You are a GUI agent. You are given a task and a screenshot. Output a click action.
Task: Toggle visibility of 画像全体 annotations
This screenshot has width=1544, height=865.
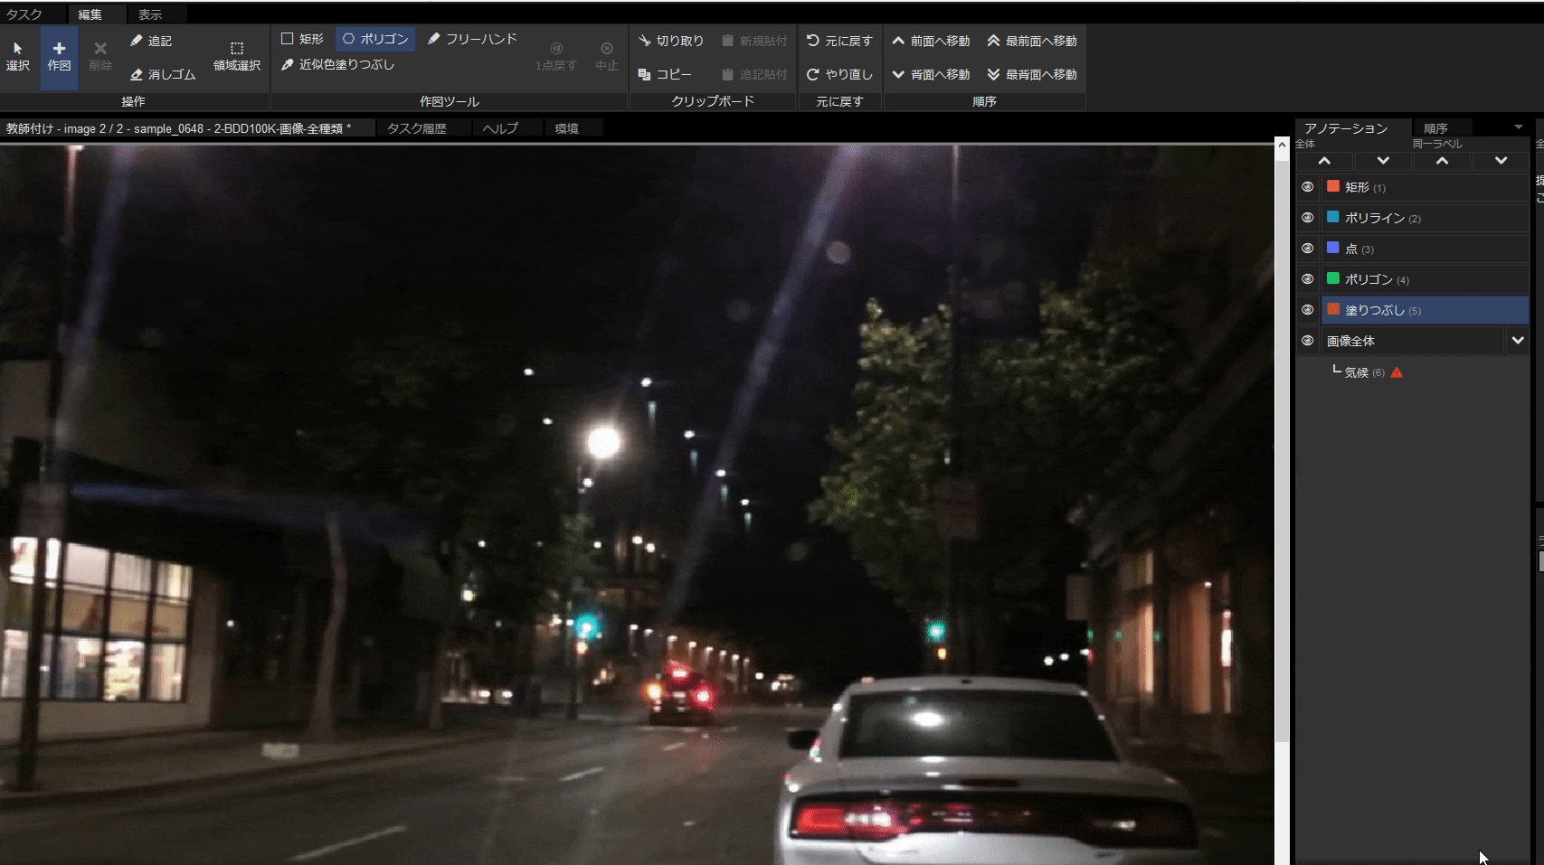1308,341
